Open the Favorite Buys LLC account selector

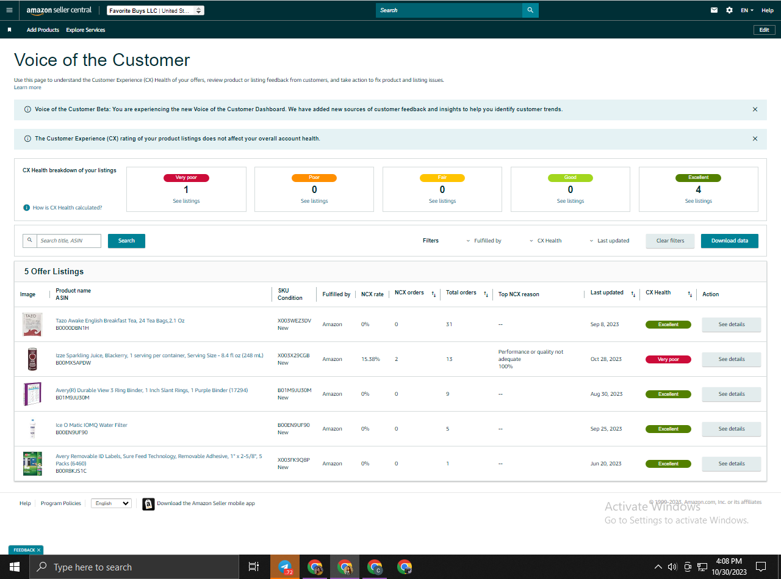coord(156,10)
